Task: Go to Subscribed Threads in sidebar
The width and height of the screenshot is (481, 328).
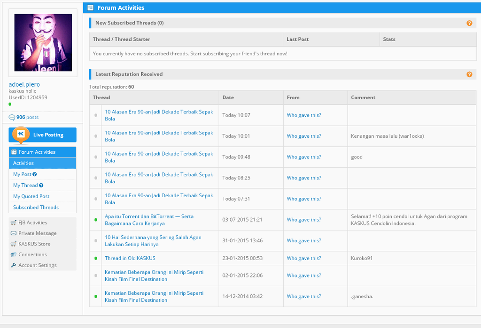Action: [36, 208]
